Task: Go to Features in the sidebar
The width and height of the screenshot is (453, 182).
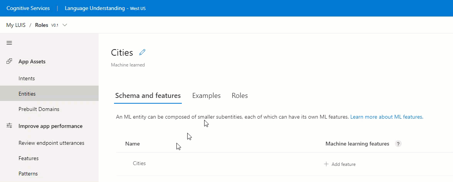Action: pyautogui.click(x=29, y=158)
